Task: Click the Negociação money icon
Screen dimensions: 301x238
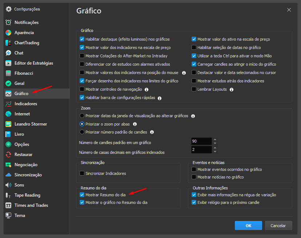Action: point(8,165)
